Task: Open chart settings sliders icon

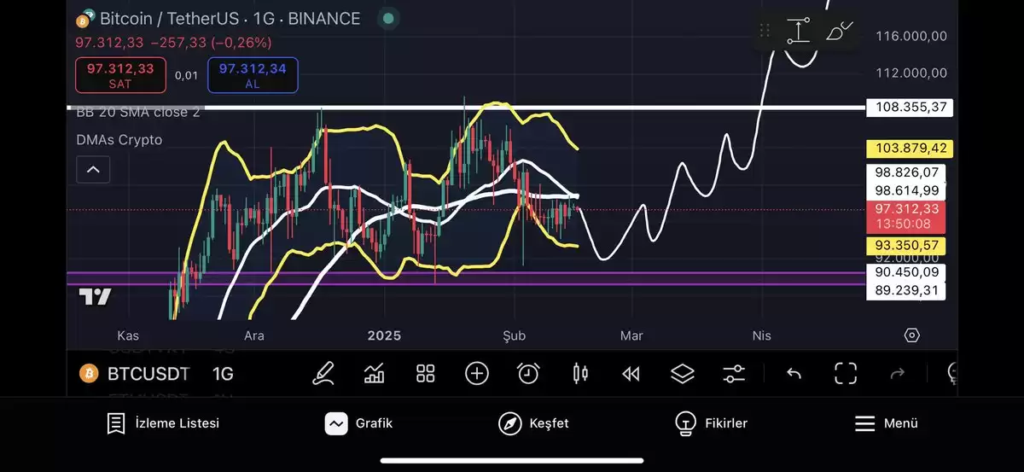Action: point(734,373)
